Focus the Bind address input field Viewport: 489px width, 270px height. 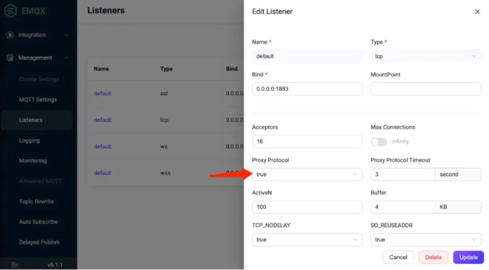click(307, 89)
